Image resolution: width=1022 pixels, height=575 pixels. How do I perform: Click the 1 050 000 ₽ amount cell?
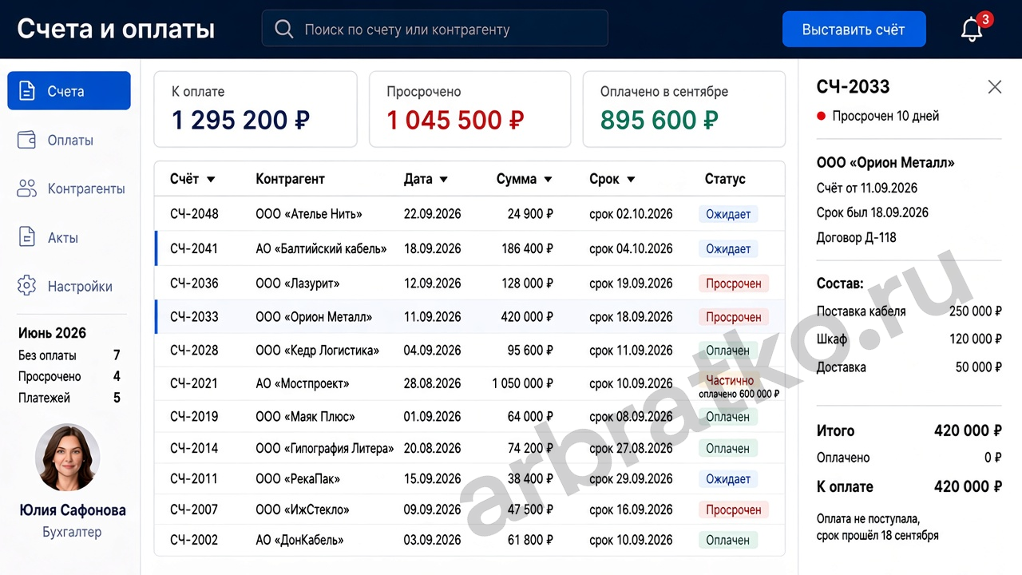523,383
